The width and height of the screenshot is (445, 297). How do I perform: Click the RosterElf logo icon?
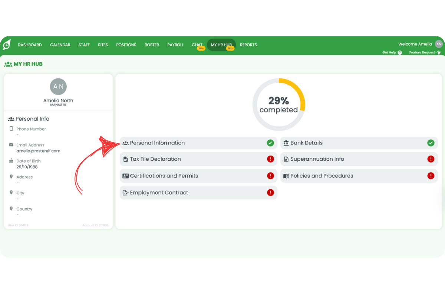coord(7,45)
